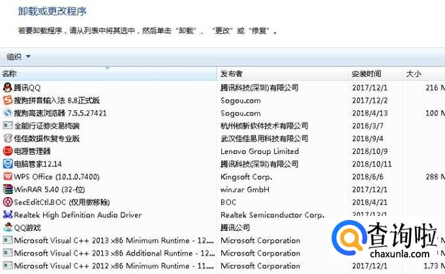Screen dimensions: 445x274
Task: Select the 电源管理器 entry
Action: pos(33,151)
